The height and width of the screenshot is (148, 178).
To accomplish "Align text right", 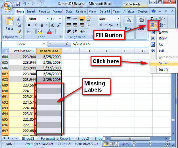I will coord(82,25).
